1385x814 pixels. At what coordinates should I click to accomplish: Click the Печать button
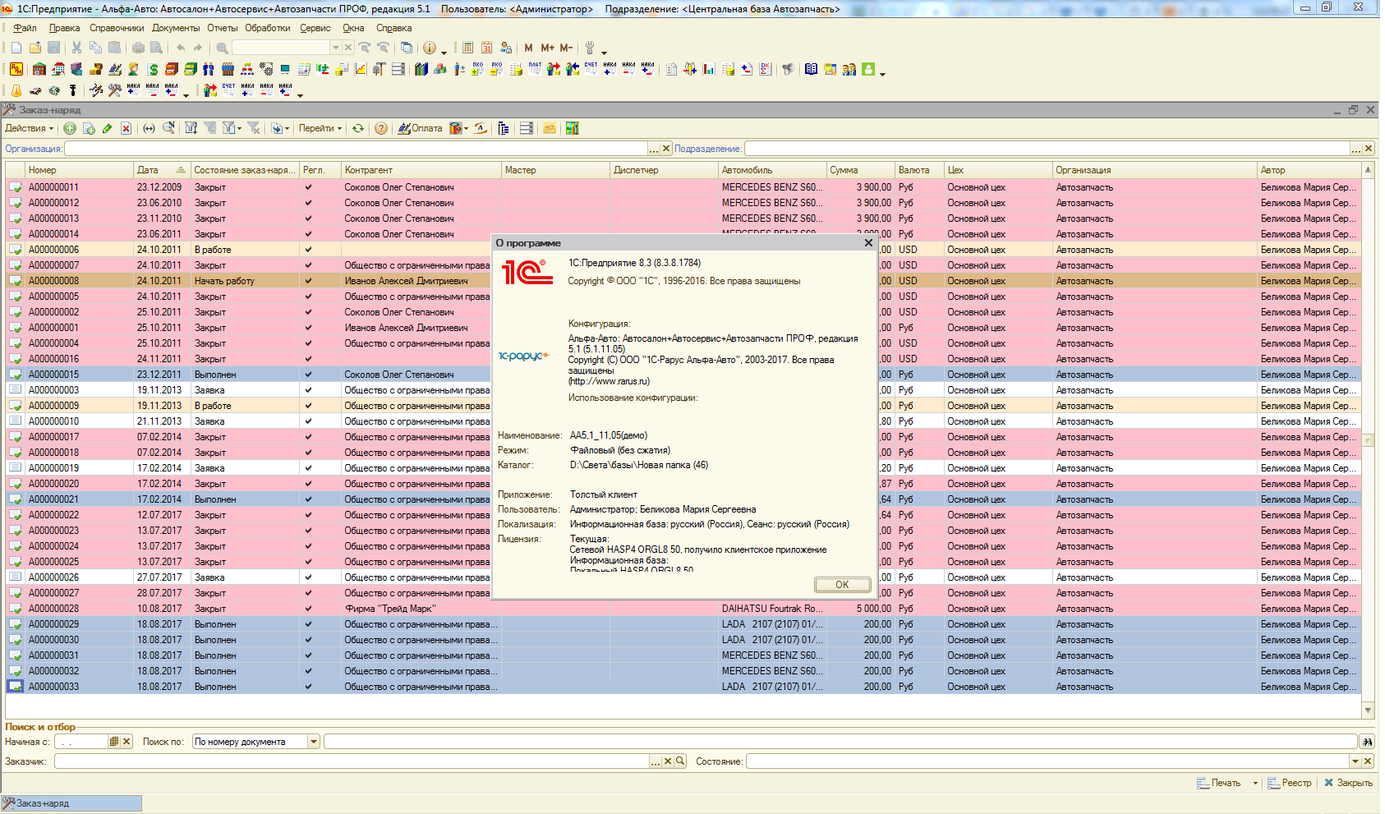(x=1220, y=783)
